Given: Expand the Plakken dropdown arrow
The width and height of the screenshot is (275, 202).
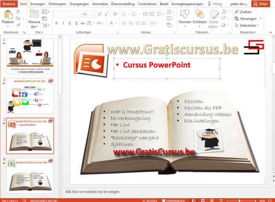Looking at the screenshot, I should [8, 26].
